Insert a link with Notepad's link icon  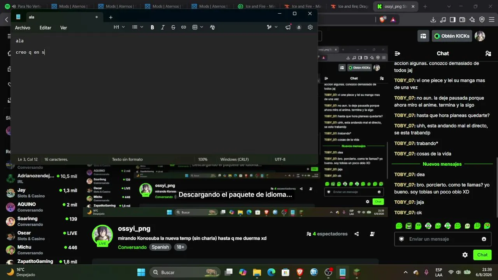pyautogui.click(x=184, y=27)
